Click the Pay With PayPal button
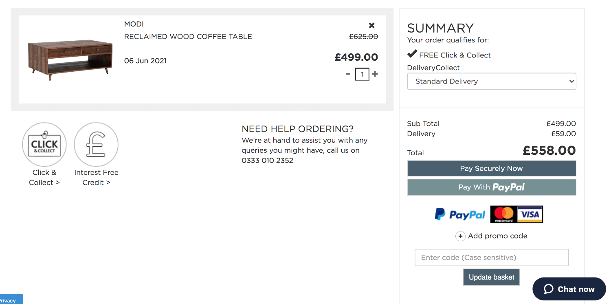The width and height of the screenshot is (611, 304). click(491, 187)
